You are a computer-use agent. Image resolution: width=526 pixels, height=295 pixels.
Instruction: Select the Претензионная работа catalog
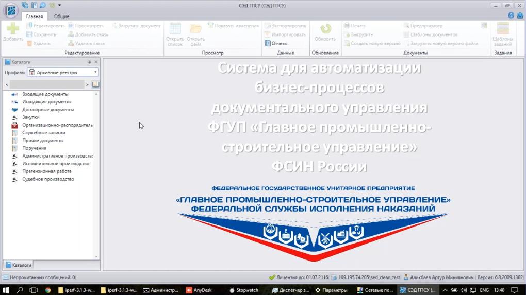(x=46, y=171)
